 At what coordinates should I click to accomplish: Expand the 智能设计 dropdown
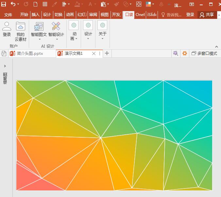pos(56,39)
